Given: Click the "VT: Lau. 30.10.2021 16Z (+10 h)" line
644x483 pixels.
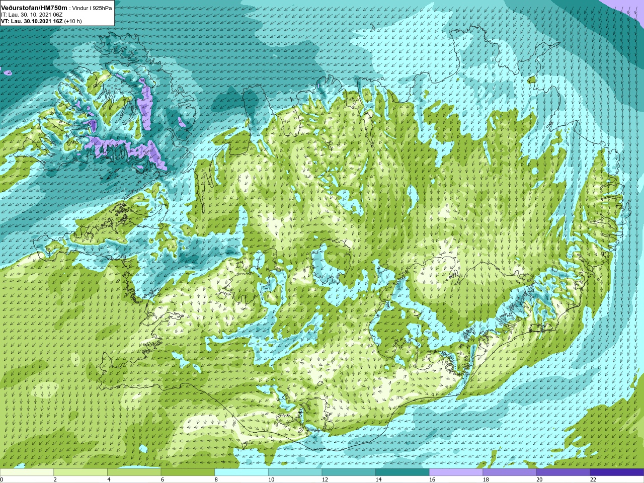Looking at the screenshot, I should pos(41,21).
